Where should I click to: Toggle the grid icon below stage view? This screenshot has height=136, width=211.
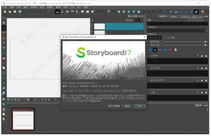(x=12, y=99)
